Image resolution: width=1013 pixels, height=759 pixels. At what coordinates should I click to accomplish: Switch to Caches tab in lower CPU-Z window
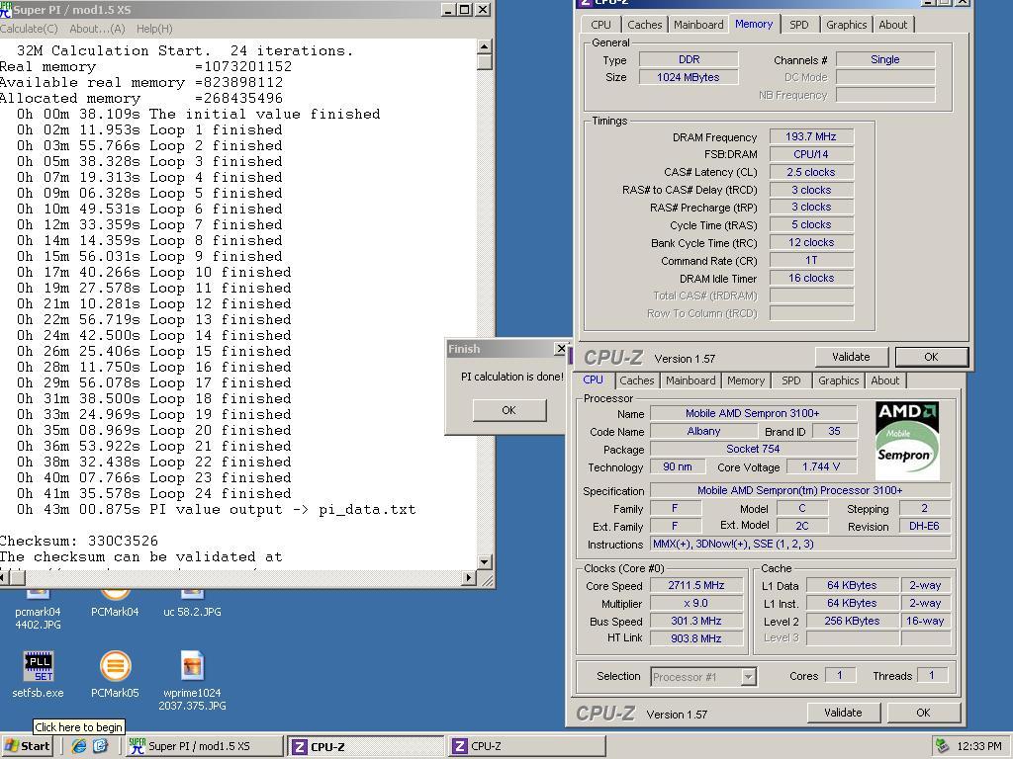point(637,380)
